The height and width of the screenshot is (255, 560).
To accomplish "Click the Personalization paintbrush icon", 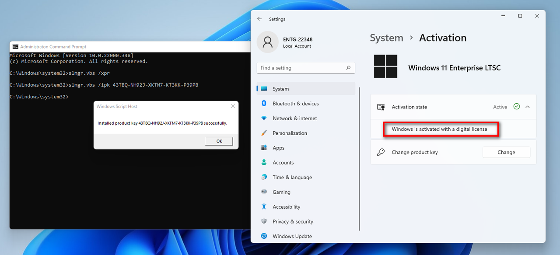I will 264,133.
